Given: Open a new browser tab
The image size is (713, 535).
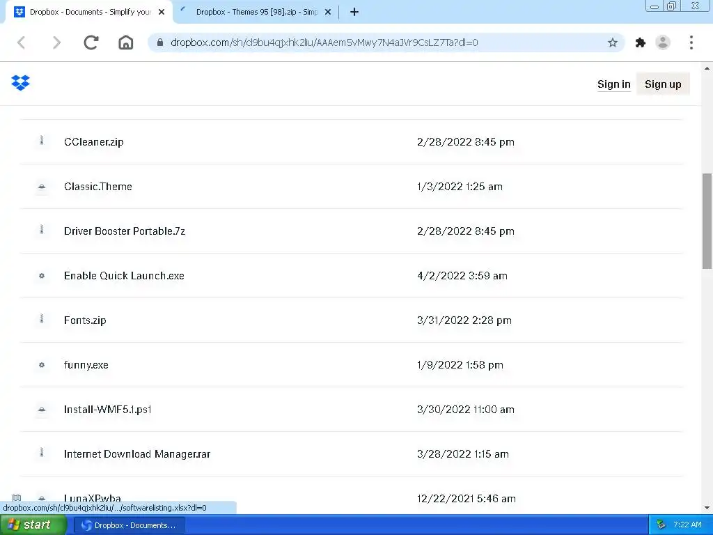Looking at the screenshot, I should (354, 12).
